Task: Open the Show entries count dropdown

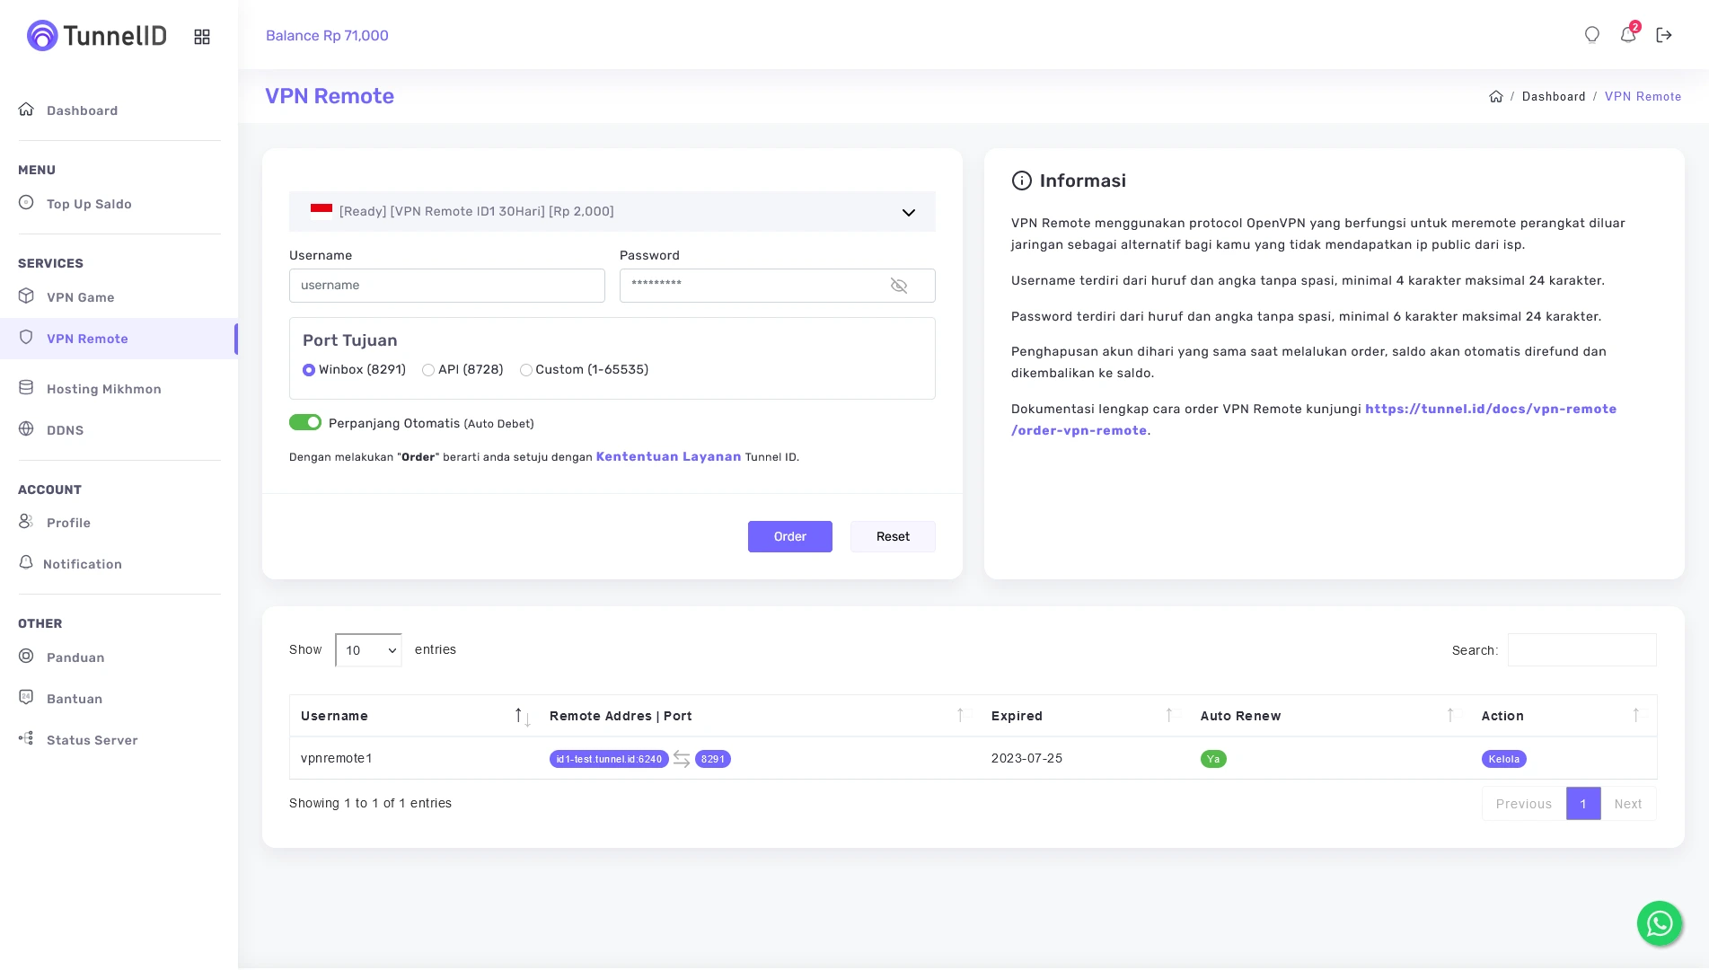Action: pyautogui.click(x=368, y=650)
